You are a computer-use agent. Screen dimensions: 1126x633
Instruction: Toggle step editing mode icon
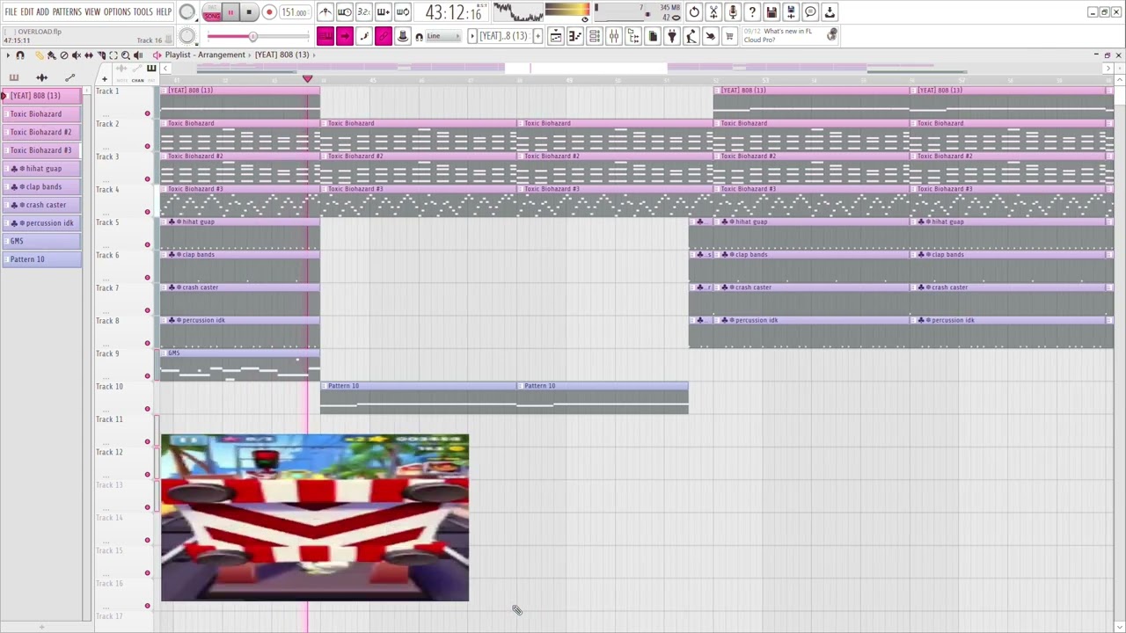click(x=364, y=36)
